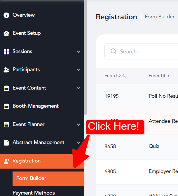Expand the Event Content chevron

coord(78,88)
